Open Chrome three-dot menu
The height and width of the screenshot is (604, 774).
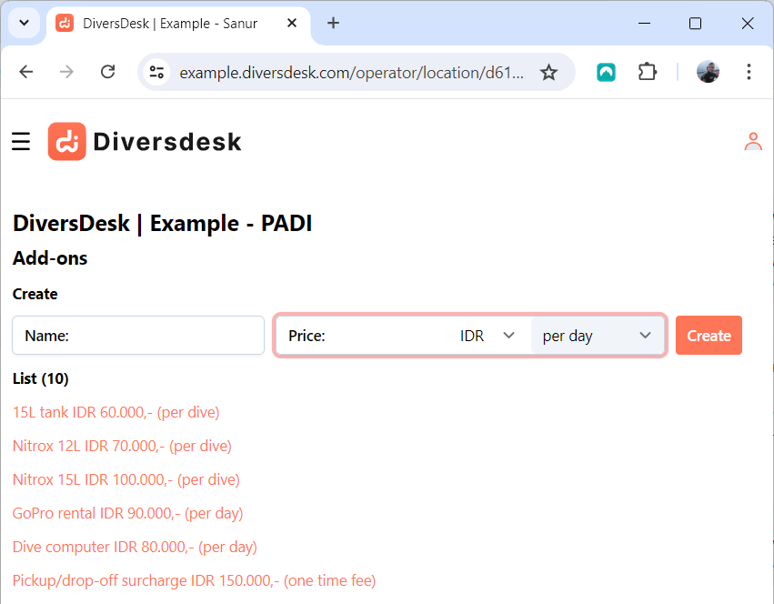click(x=749, y=72)
